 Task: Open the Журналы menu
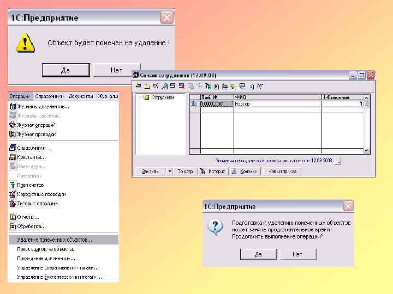(108, 96)
